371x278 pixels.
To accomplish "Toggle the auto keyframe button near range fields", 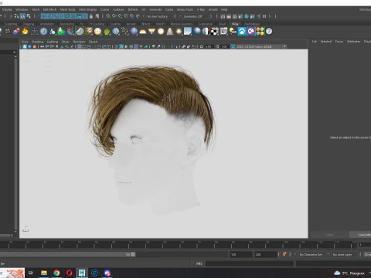I will pyautogui.click(x=284, y=254).
